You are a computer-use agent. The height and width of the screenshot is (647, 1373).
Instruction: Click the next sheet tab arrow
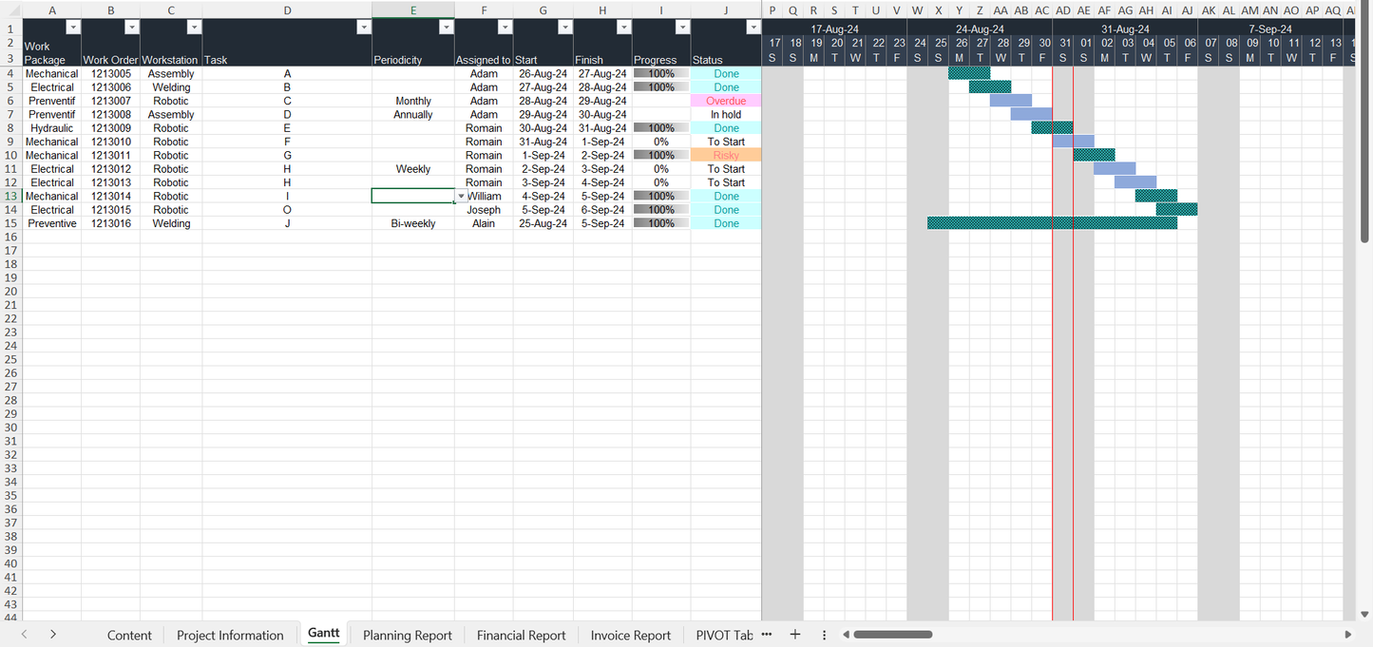pos(53,635)
